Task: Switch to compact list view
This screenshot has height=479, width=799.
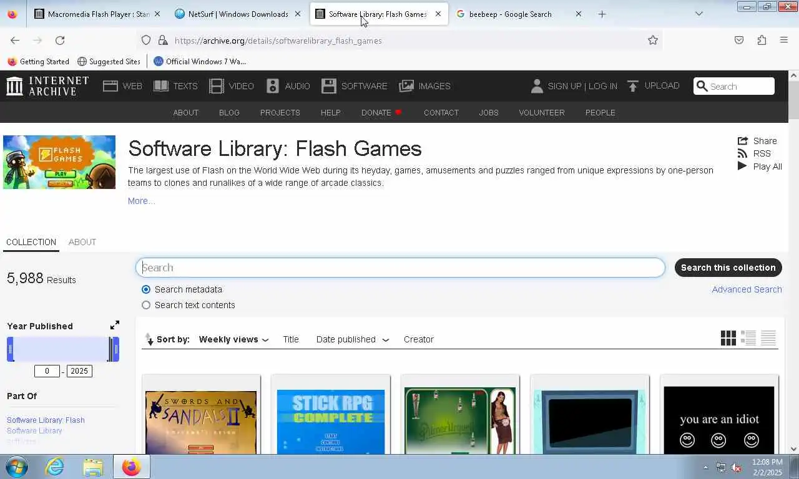Action: point(768,338)
